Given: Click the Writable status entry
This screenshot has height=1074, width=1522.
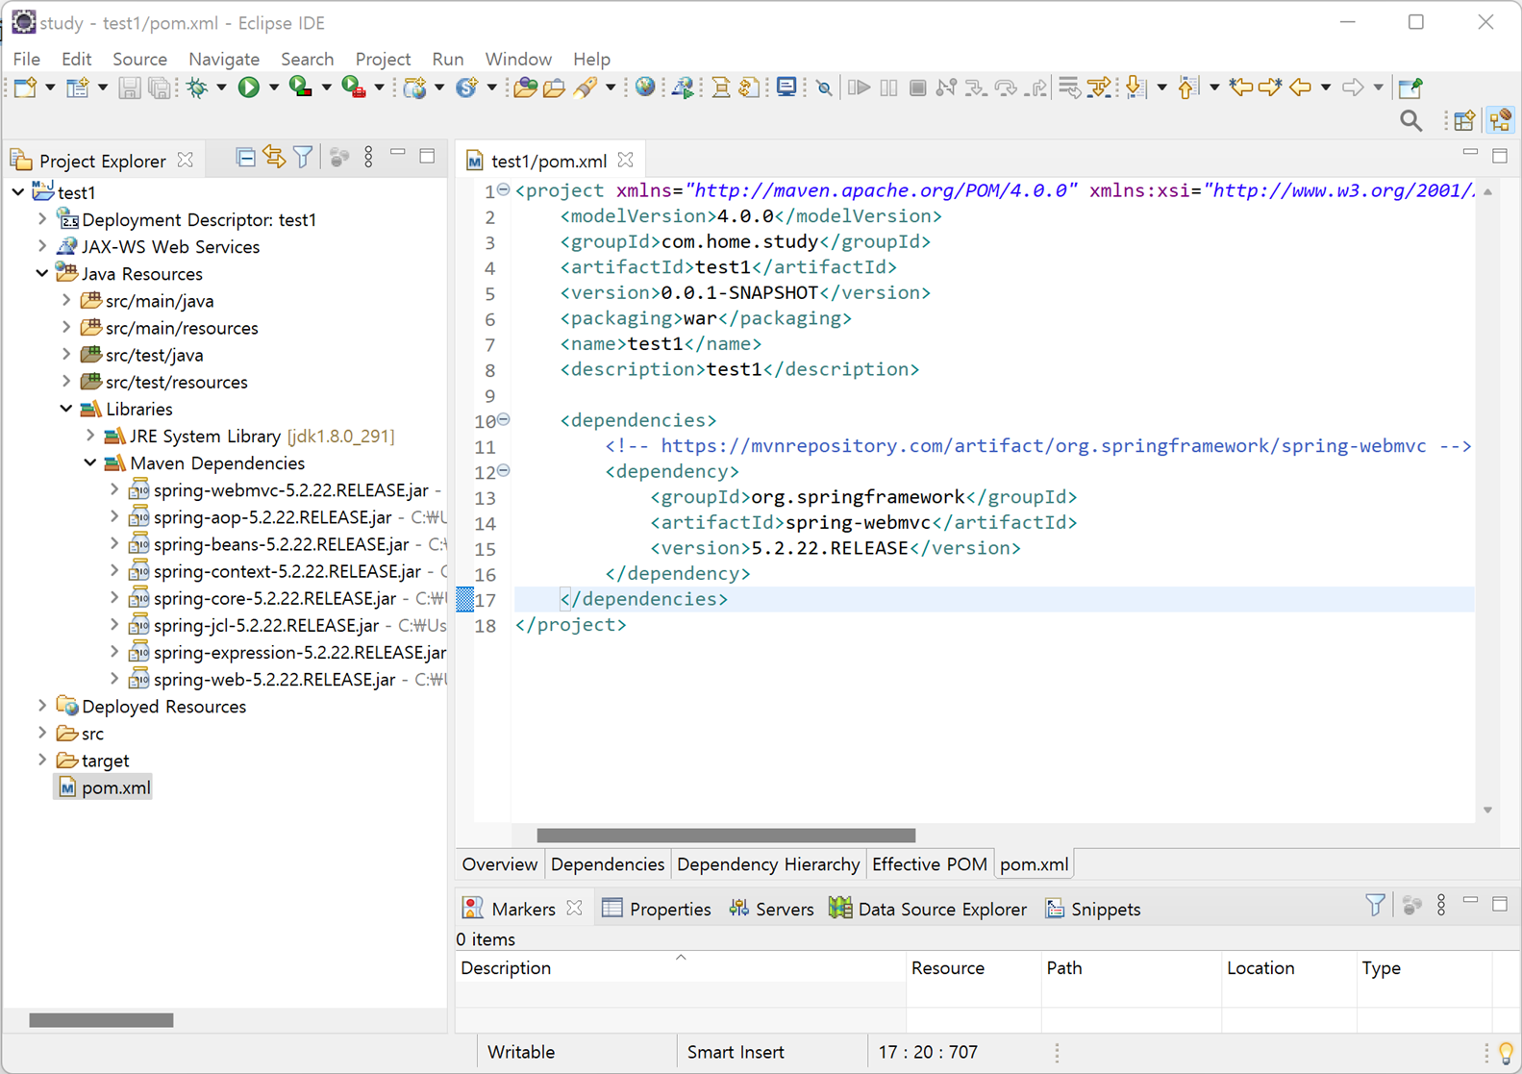Looking at the screenshot, I should coord(521,1052).
